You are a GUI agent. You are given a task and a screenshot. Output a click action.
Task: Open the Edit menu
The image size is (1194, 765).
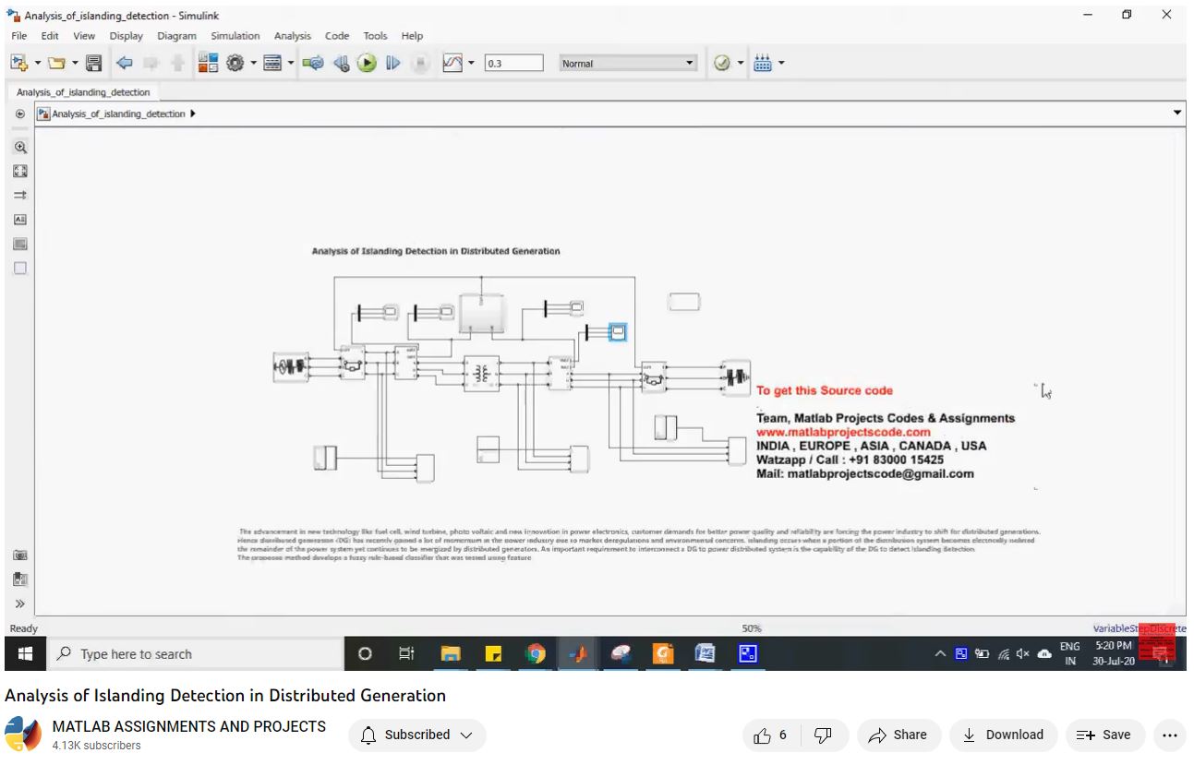coord(50,36)
